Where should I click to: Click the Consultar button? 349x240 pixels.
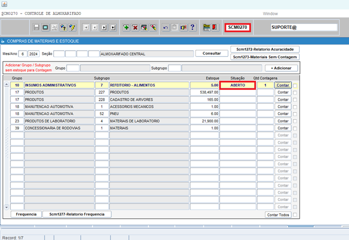[211, 53]
